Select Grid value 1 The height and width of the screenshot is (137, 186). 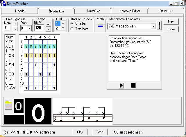(58, 23)
